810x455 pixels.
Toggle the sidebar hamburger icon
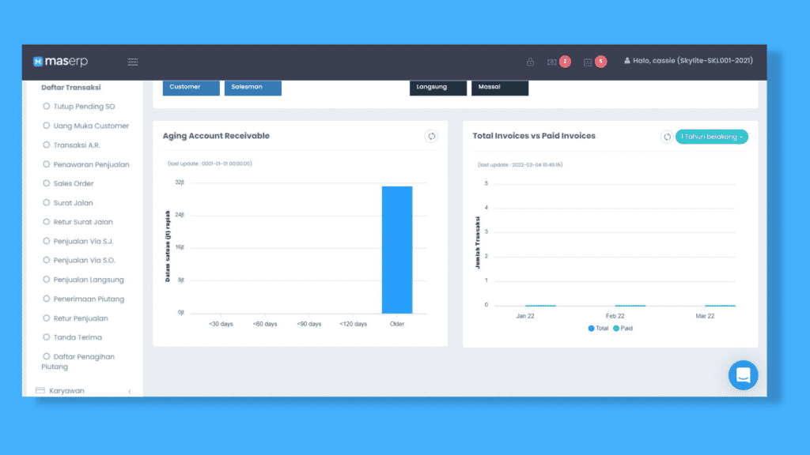point(132,62)
